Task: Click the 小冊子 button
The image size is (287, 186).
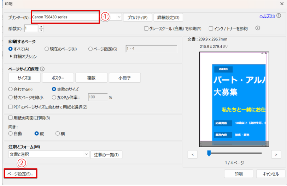Action: tap(125, 78)
